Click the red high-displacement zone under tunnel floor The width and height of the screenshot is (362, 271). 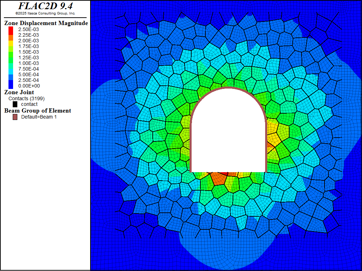(220, 177)
